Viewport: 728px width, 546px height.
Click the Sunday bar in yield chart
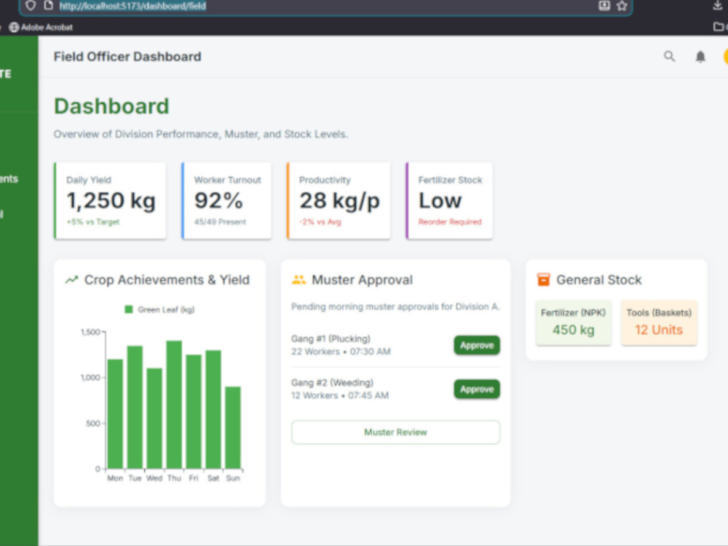233,427
